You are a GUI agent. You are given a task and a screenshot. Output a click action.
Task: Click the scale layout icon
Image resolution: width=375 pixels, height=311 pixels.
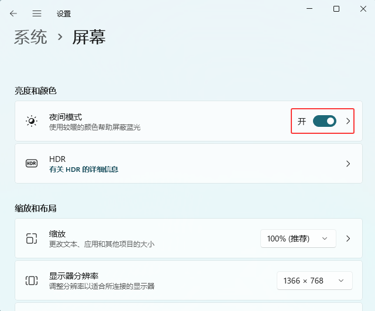pyautogui.click(x=32, y=239)
